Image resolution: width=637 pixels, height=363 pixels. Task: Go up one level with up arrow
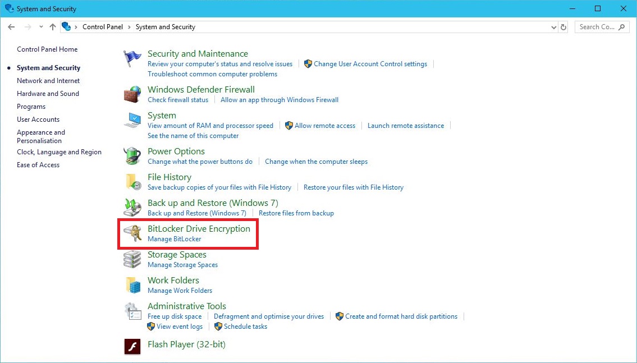(x=53, y=27)
